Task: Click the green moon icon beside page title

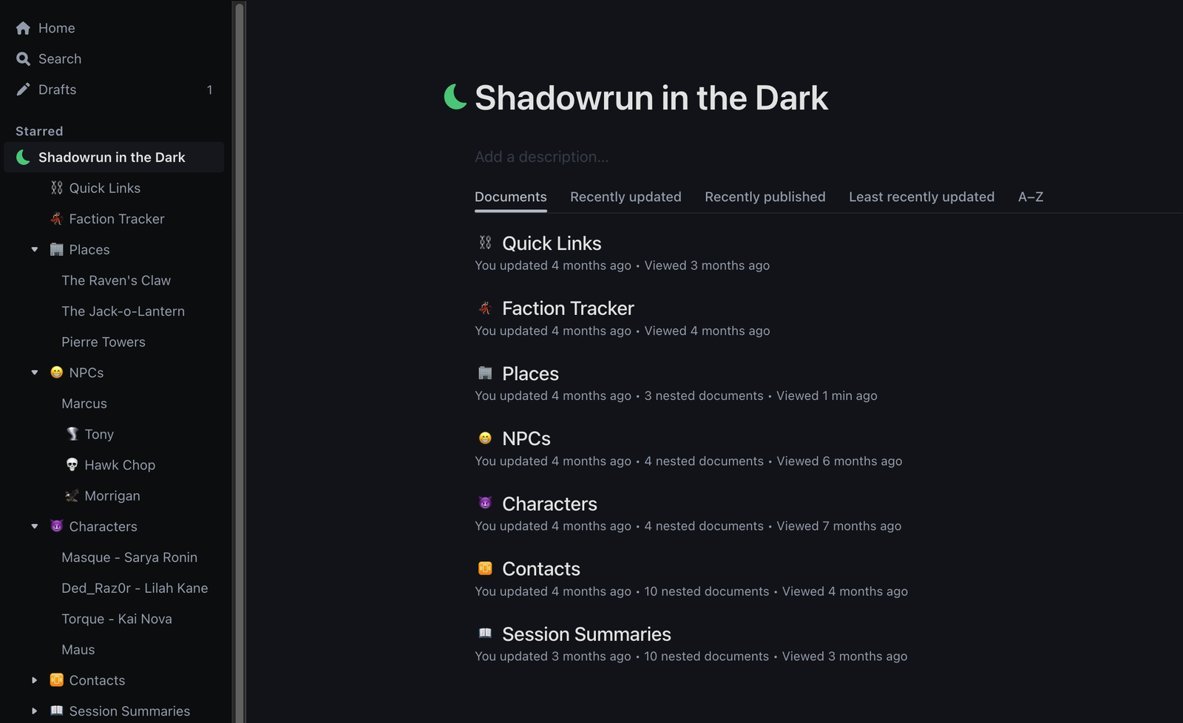Action: point(455,97)
